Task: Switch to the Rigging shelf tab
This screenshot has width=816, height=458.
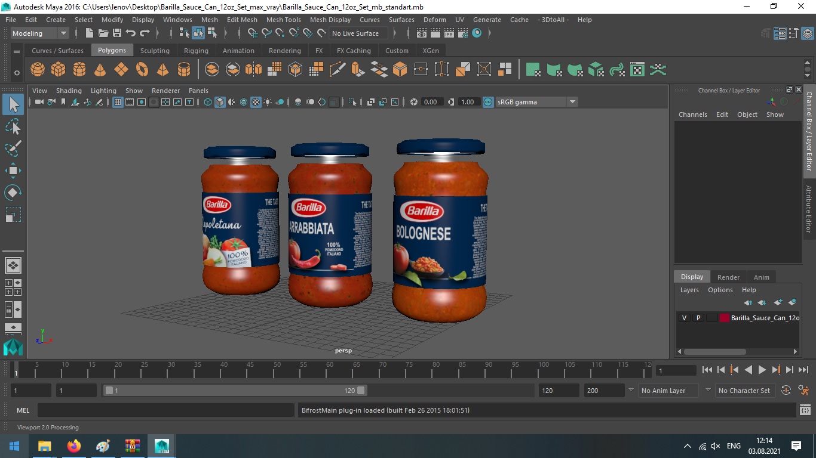Action: pyautogui.click(x=196, y=51)
